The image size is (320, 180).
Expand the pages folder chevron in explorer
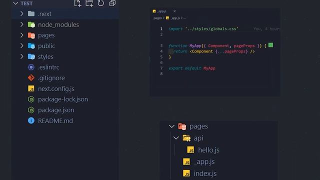21,35
